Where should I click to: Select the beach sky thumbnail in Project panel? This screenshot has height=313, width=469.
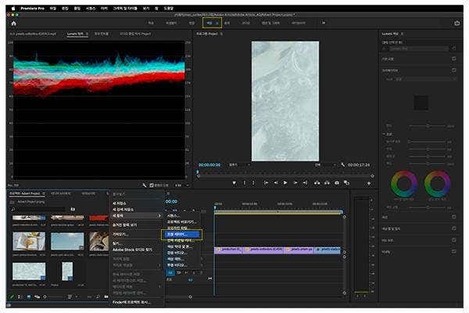67,241
